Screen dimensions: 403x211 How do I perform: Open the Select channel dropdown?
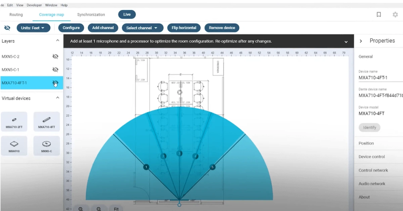click(x=142, y=28)
